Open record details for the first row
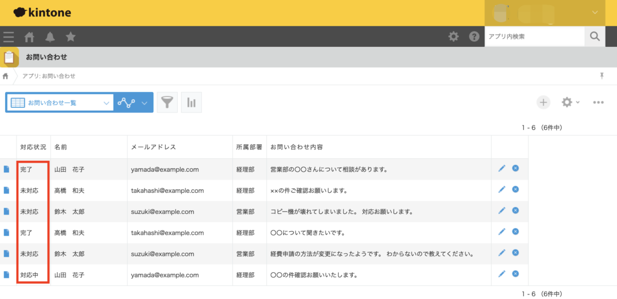Viewport: 617px width, 299px height. 7,169
